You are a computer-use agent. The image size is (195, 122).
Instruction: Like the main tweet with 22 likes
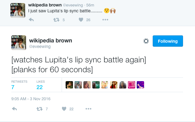pyautogui.click(x=64, y=109)
